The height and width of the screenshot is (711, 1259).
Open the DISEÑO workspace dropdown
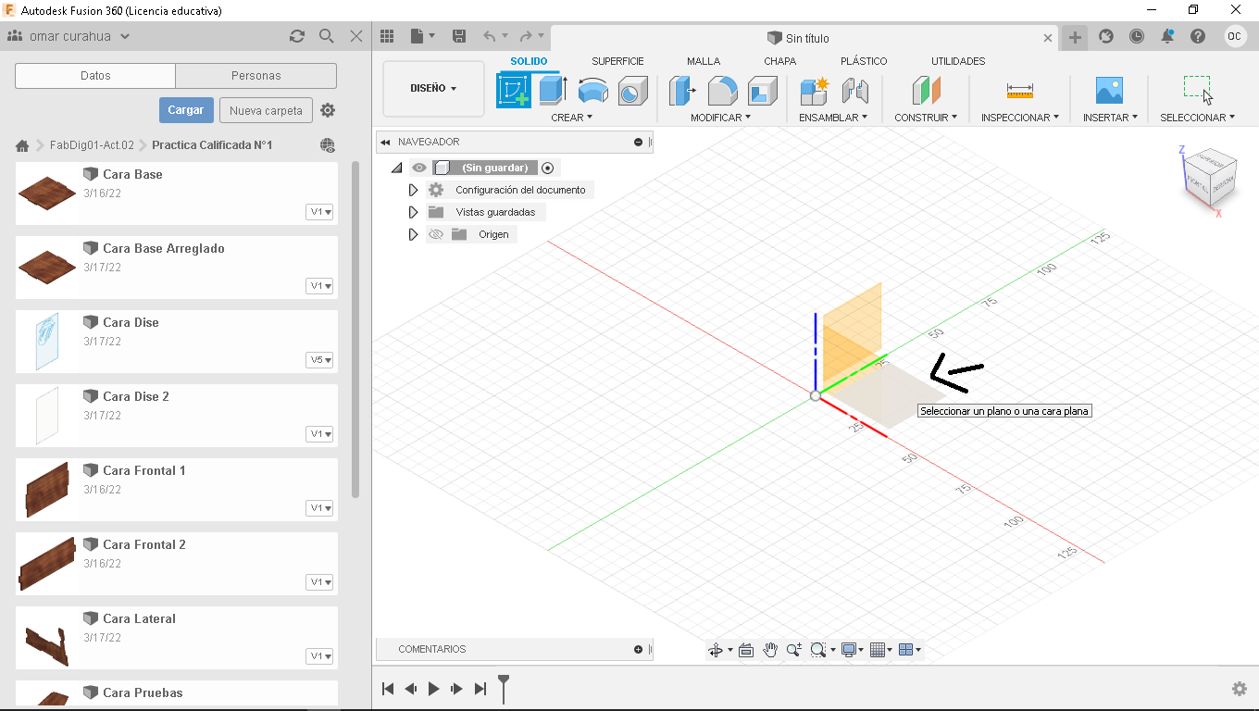click(433, 89)
